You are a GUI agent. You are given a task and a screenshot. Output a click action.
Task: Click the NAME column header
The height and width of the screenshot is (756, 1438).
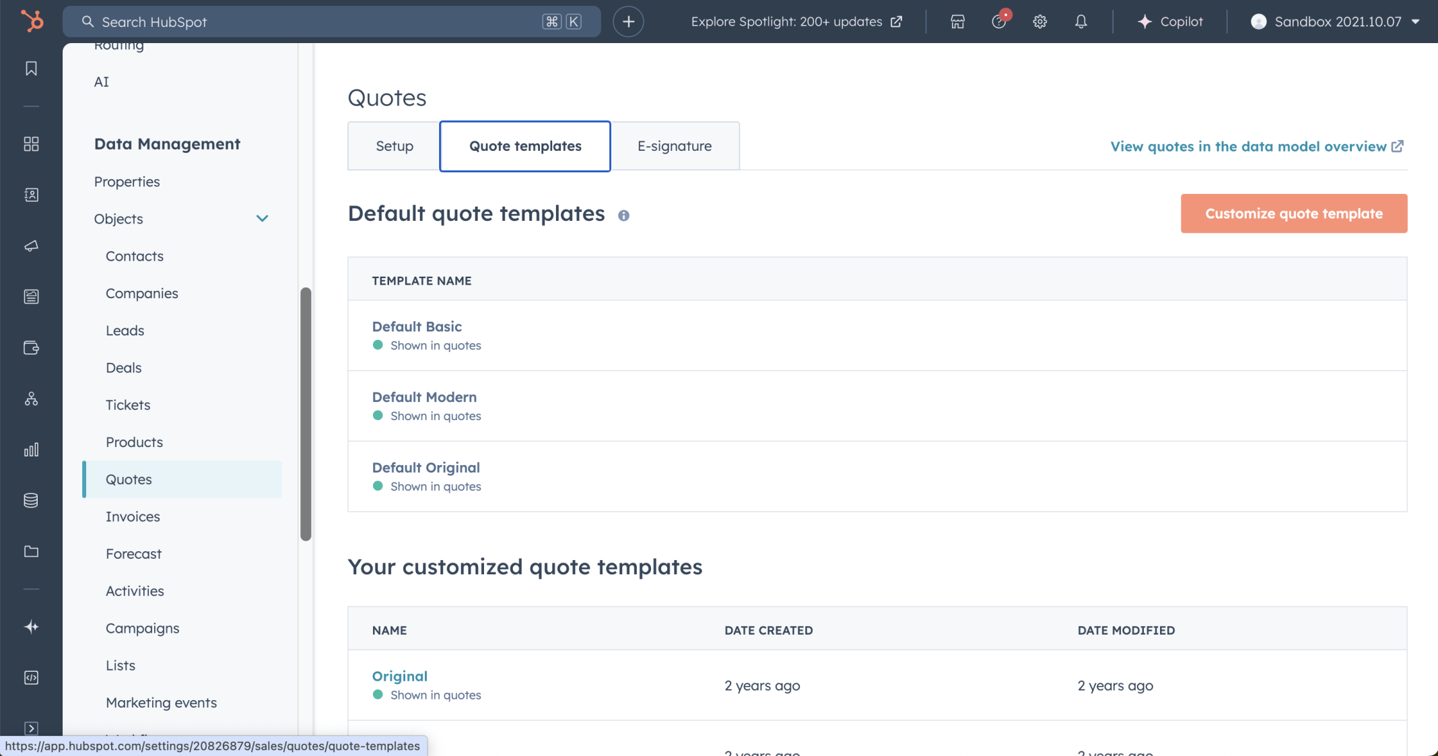click(389, 631)
